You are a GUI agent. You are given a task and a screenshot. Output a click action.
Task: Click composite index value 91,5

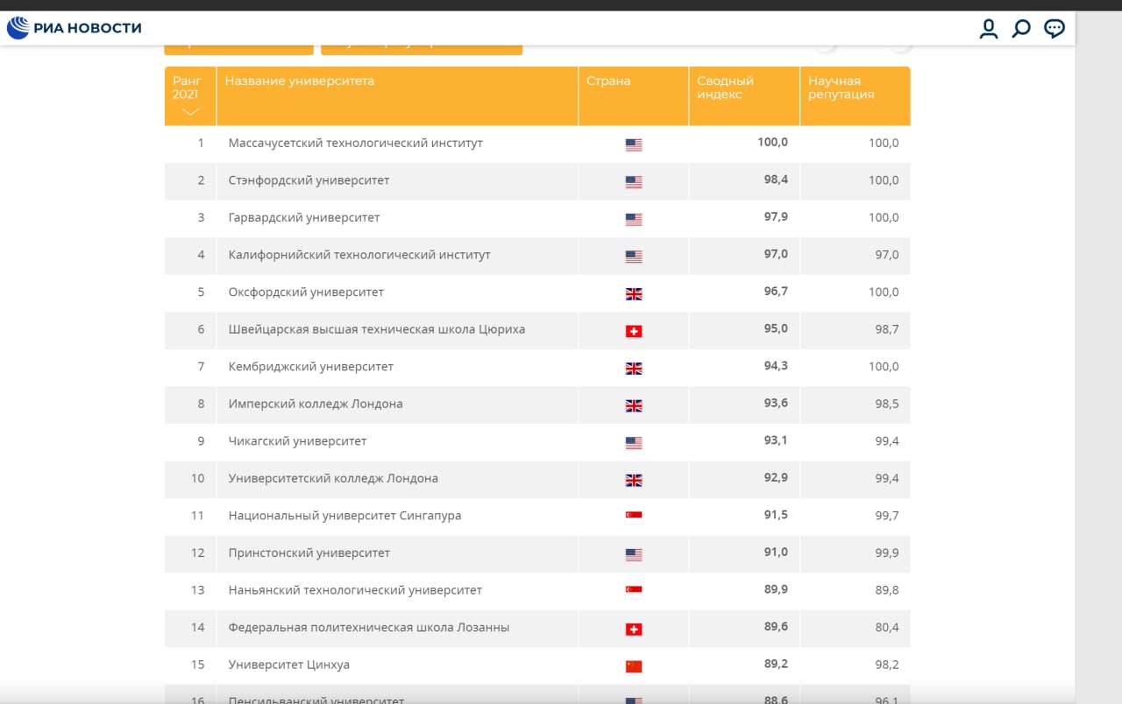(x=776, y=514)
